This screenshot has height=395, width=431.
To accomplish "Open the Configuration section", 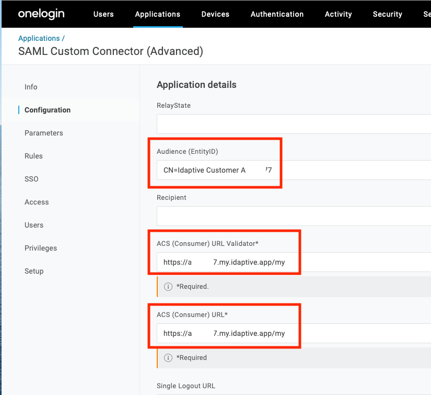I will click(47, 110).
